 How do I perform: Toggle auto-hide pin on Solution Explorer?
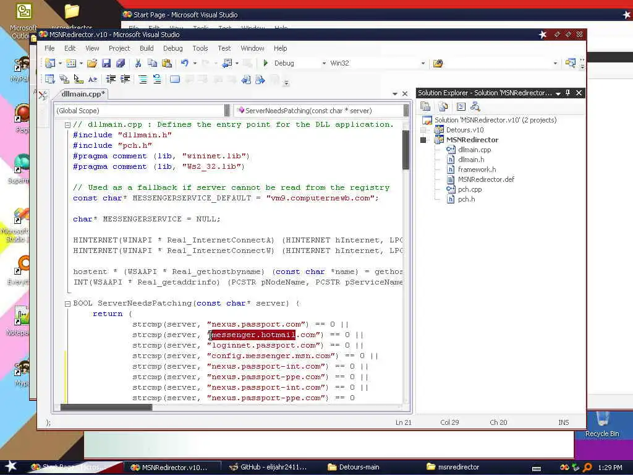point(567,93)
